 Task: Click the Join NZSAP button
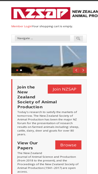[x=65, y=89]
